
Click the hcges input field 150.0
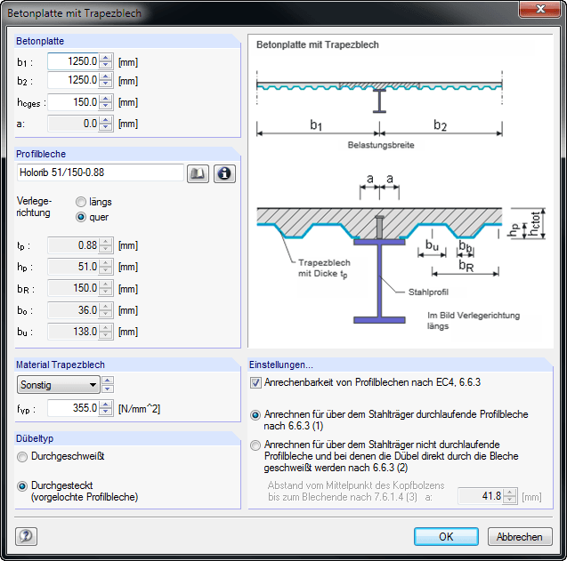pyautogui.click(x=73, y=102)
